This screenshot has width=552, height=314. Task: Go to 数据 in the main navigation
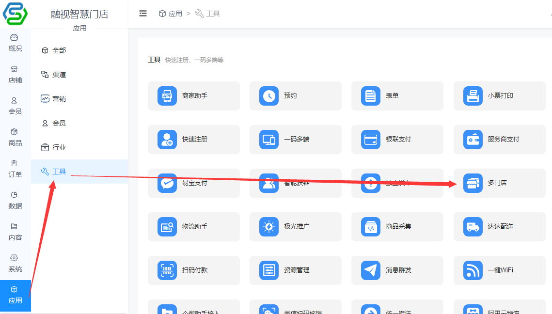coord(15,200)
